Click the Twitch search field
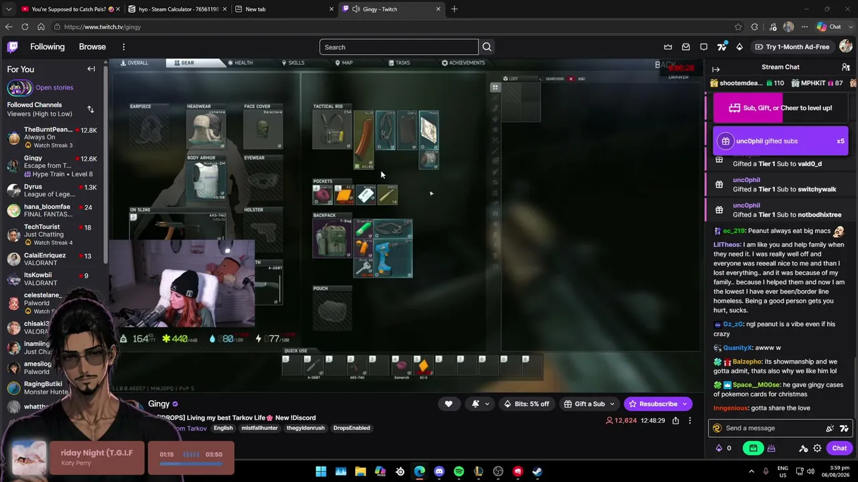 pos(399,47)
